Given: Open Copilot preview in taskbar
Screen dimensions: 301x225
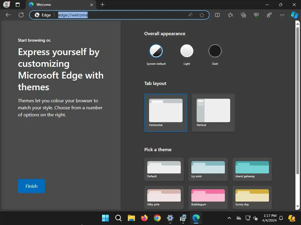Looking at the screenshot, I should click(x=291, y=218).
